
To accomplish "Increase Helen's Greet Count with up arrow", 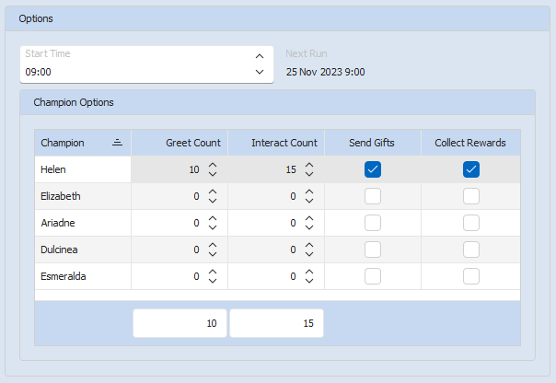I will 213,165.
